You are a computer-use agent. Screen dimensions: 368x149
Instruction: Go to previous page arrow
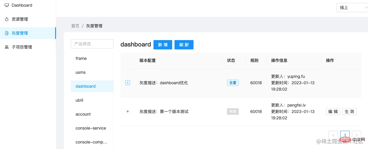[333, 135]
